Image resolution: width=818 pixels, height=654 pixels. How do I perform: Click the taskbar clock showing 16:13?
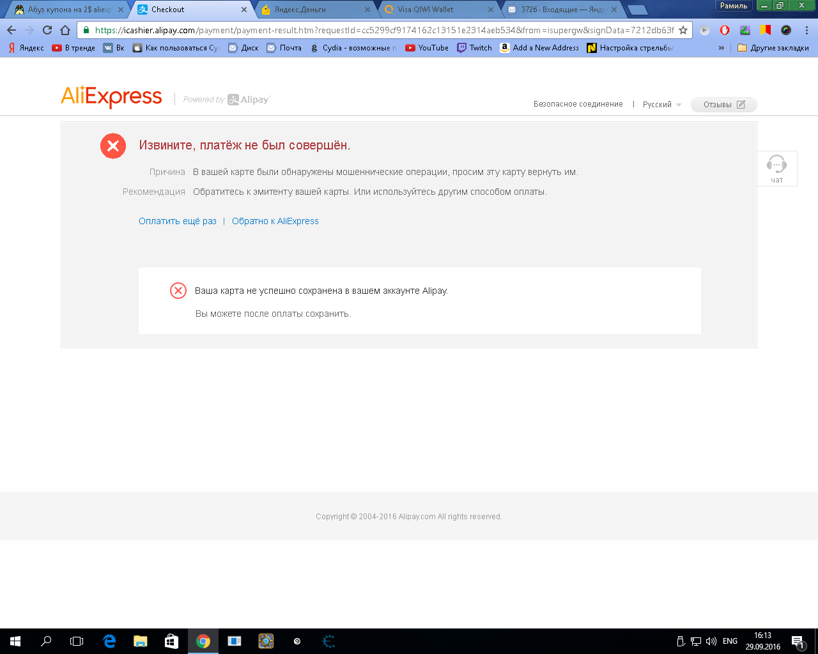click(762, 641)
